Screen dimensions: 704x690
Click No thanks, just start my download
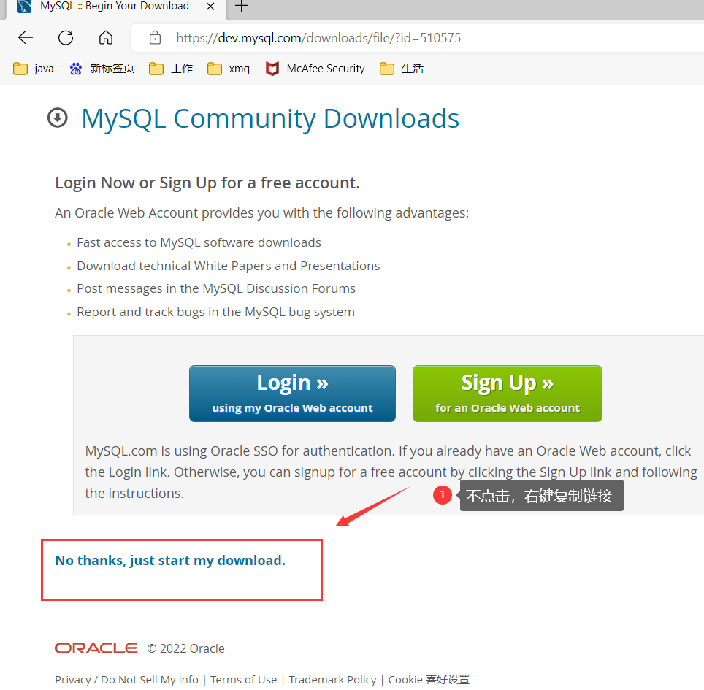point(170,560)
